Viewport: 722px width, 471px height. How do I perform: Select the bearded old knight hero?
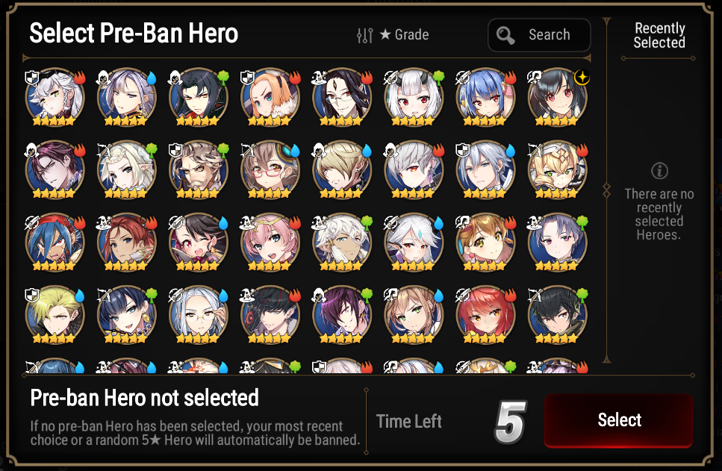[199, 170]
